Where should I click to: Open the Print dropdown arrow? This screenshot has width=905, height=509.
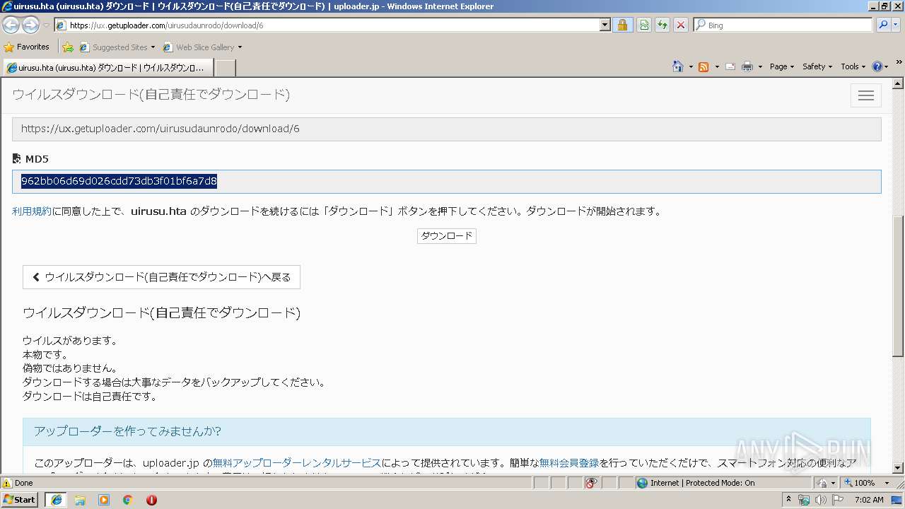760,66
